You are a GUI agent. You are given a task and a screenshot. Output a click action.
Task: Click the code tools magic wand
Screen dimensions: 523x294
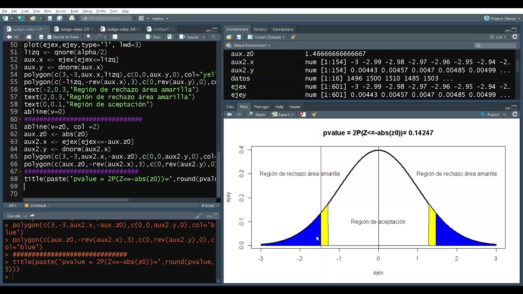pos(98,37)
